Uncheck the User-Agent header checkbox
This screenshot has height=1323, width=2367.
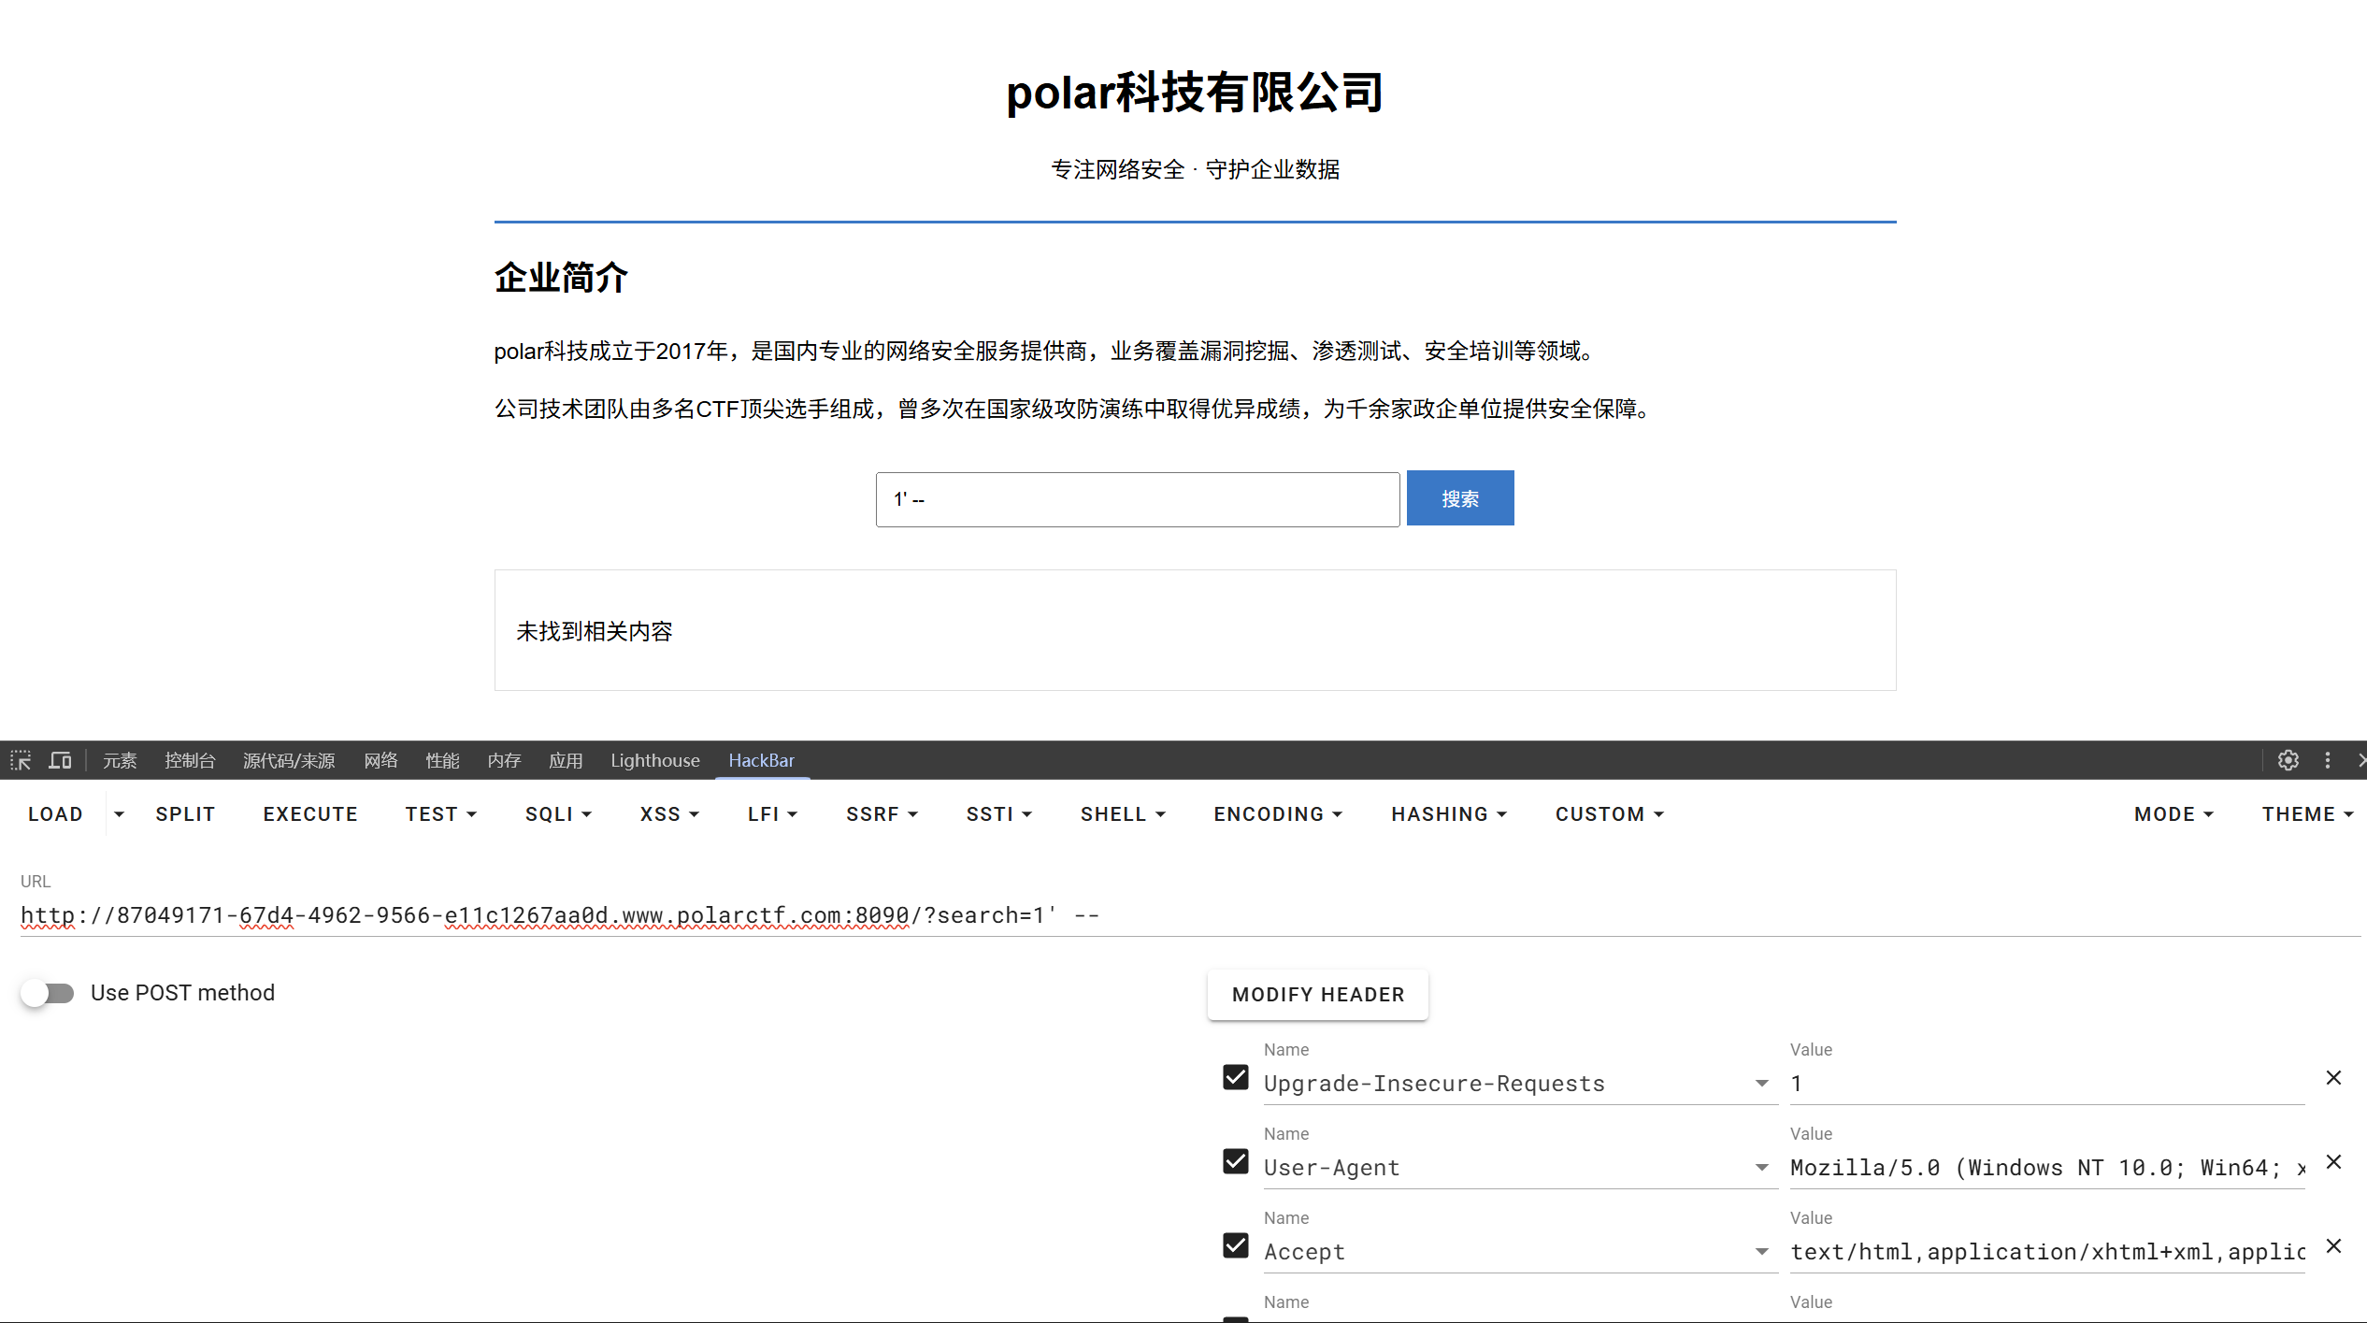pyautogui.click(x=1235, y=1162)
